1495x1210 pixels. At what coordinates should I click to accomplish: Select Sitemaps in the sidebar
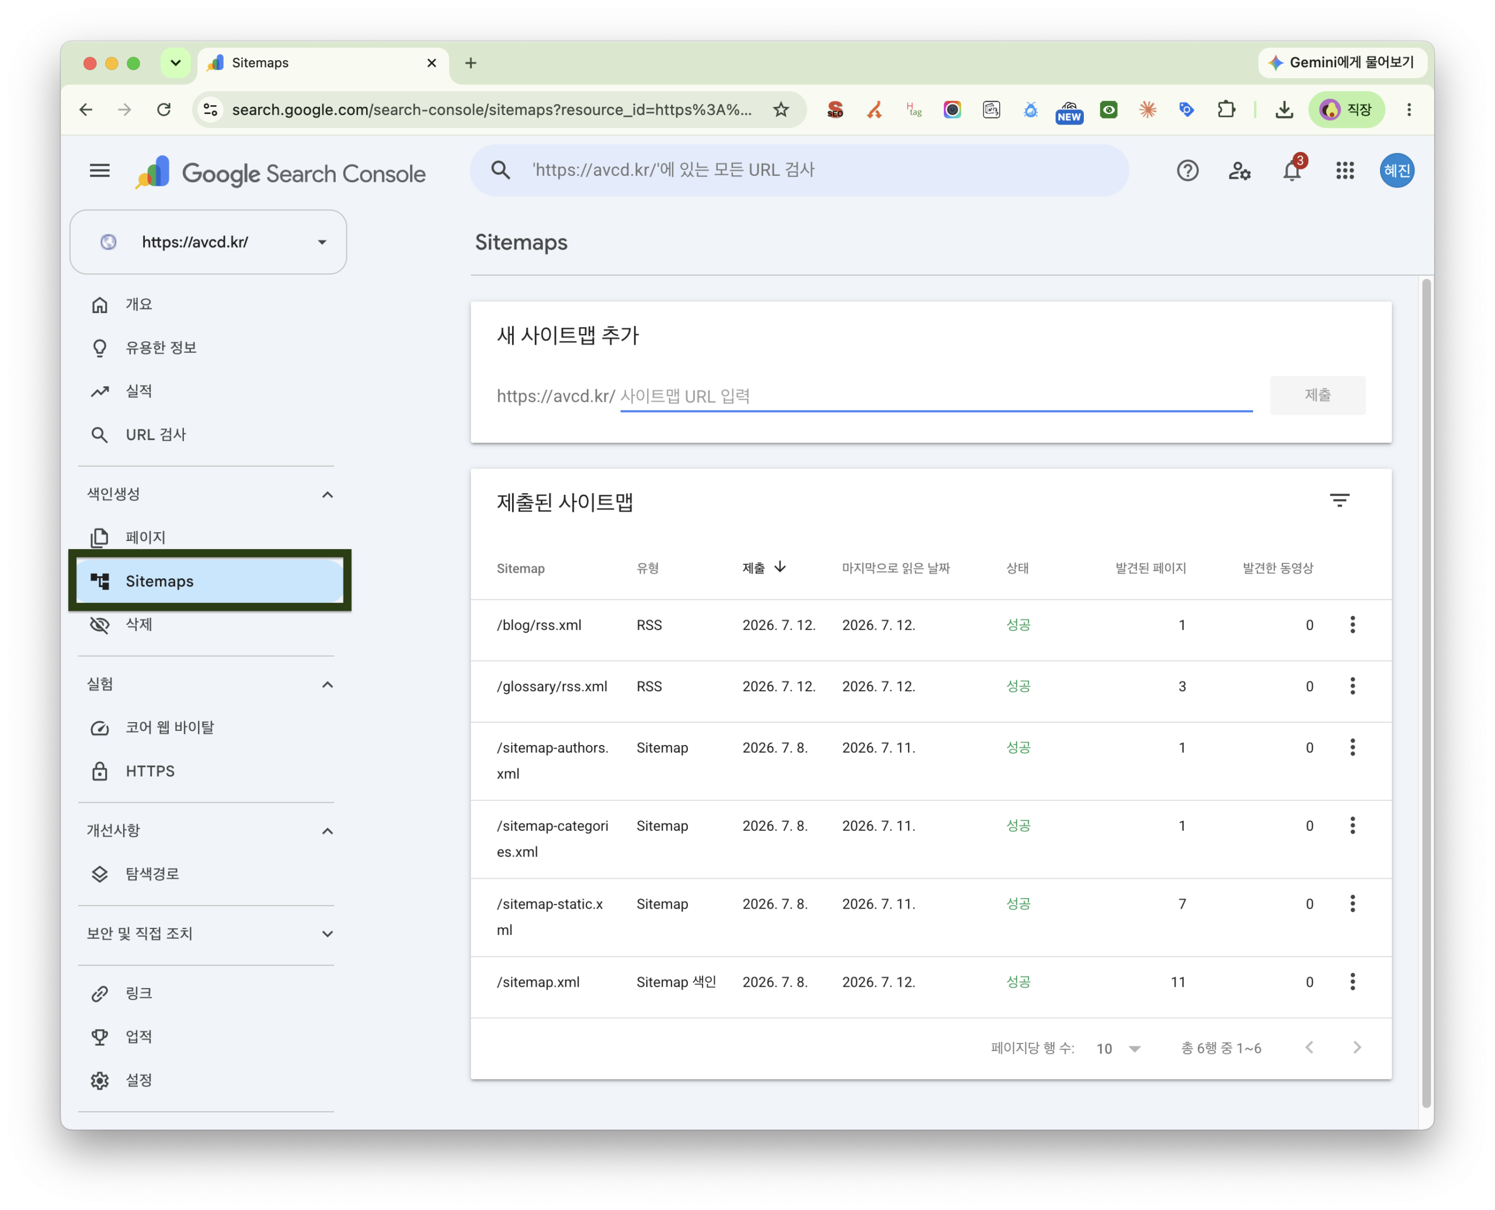coord(208,581)
